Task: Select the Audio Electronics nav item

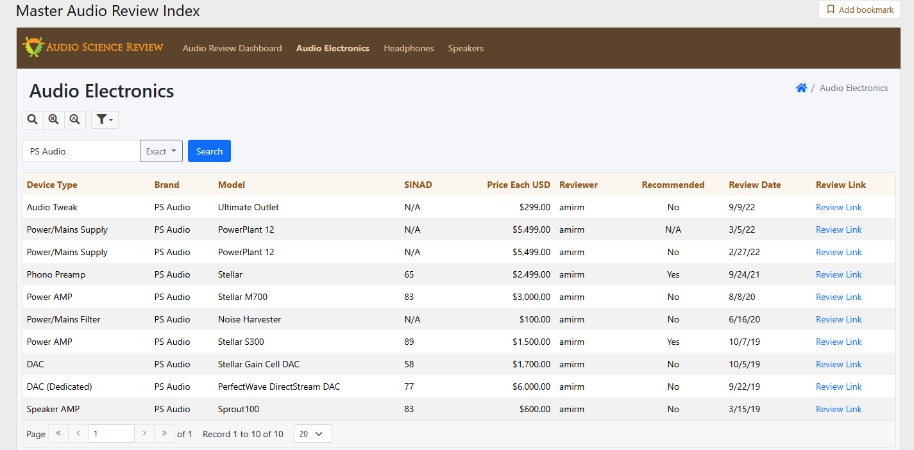Action: tap(333, 48)
